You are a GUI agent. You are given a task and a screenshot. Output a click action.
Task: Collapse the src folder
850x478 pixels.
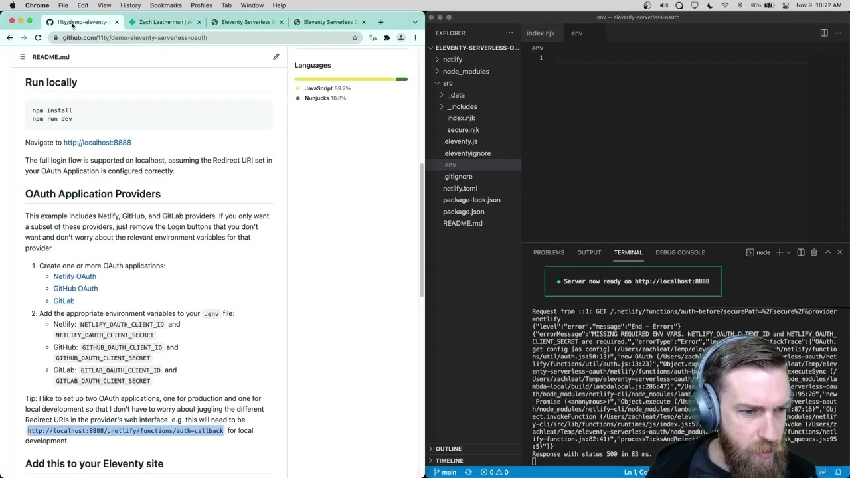(x=475, y=83)
